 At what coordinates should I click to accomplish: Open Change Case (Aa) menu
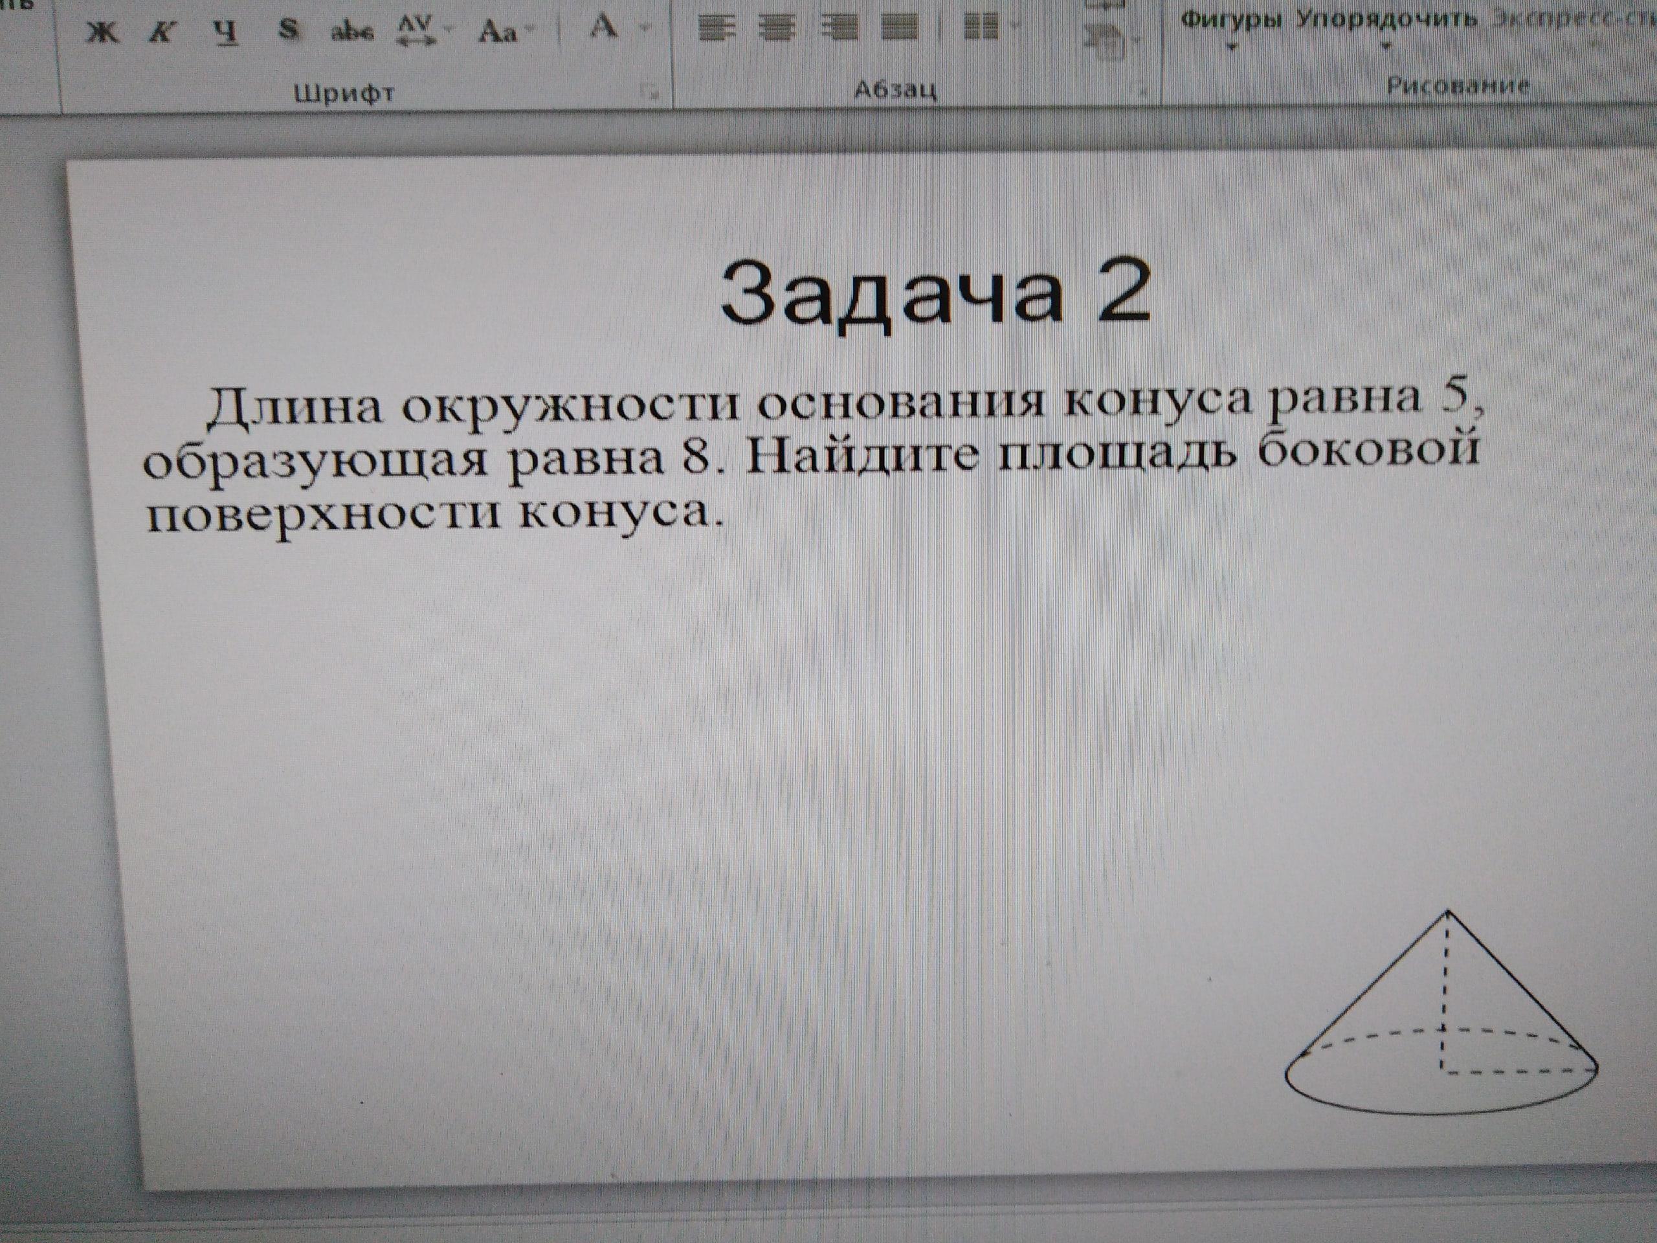[x=497, y=32]
